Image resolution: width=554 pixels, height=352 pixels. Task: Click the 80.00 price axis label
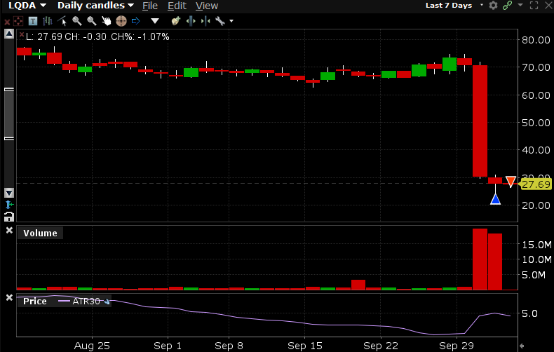click(536, 40)
